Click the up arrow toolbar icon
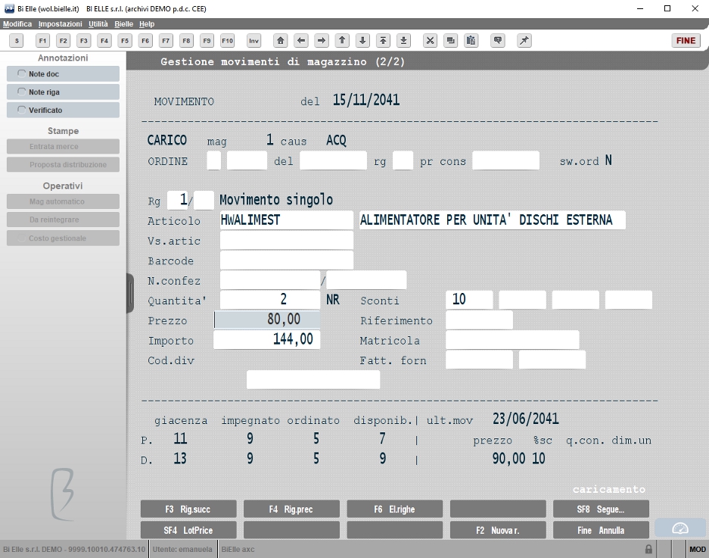Viewport: 709px width, 558px height. (x=342, y=41)
